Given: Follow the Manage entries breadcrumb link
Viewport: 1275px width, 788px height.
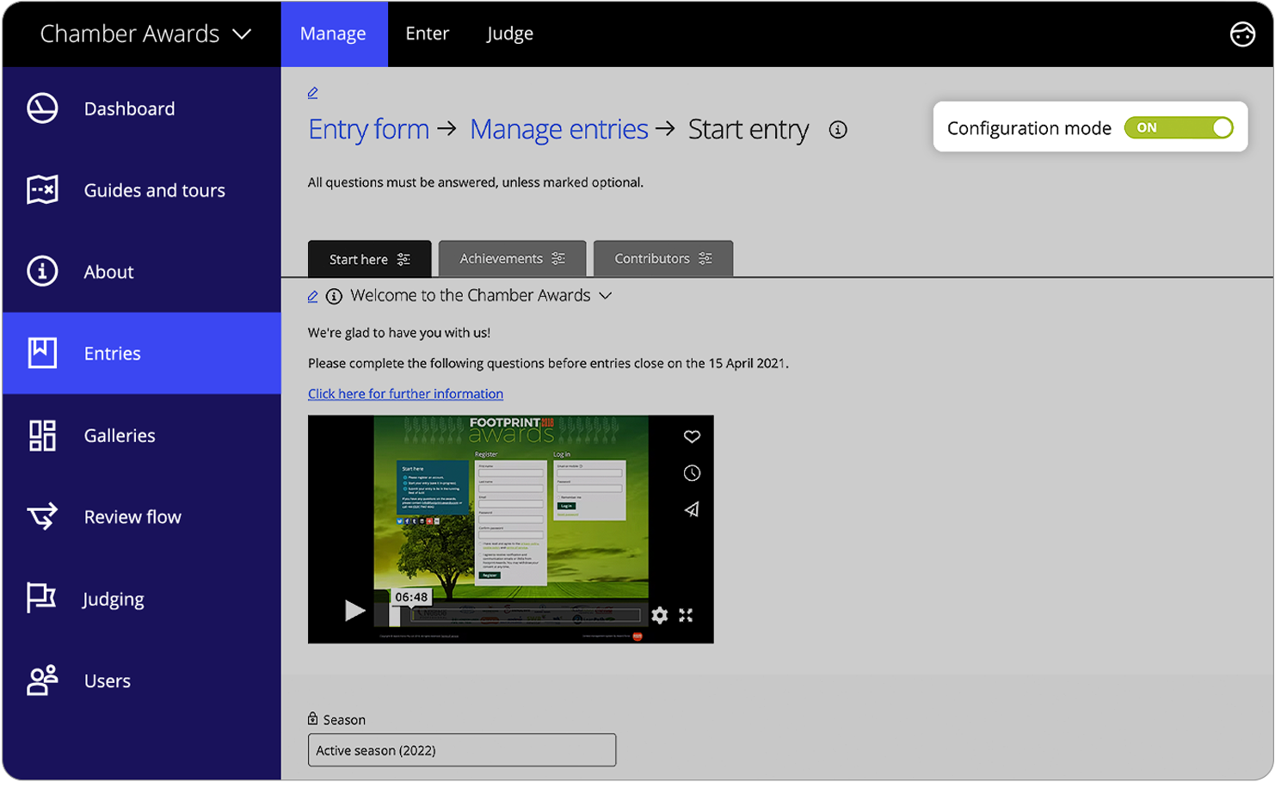Looking at the screenshot, I should tap(558, 129).
